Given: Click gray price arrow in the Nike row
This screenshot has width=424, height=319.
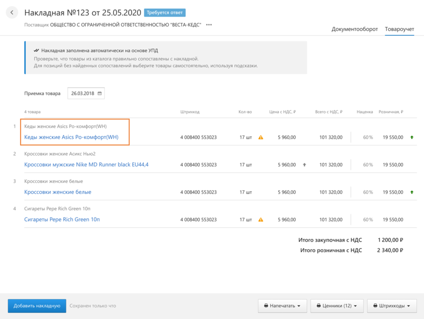Looking at the screenshot, I should (304, 165).
